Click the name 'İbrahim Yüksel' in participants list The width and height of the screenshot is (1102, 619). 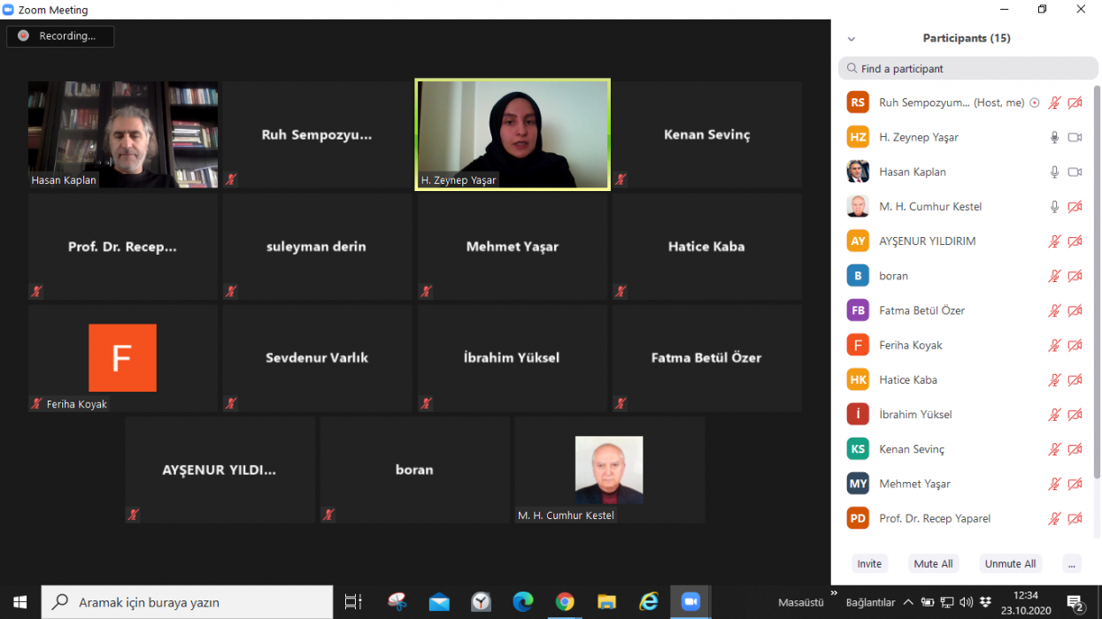click(x=915, y=414)
